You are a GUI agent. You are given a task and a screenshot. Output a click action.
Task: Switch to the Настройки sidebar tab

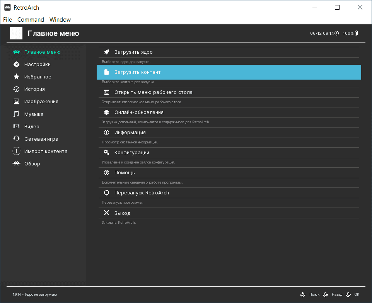coord(38,65)
